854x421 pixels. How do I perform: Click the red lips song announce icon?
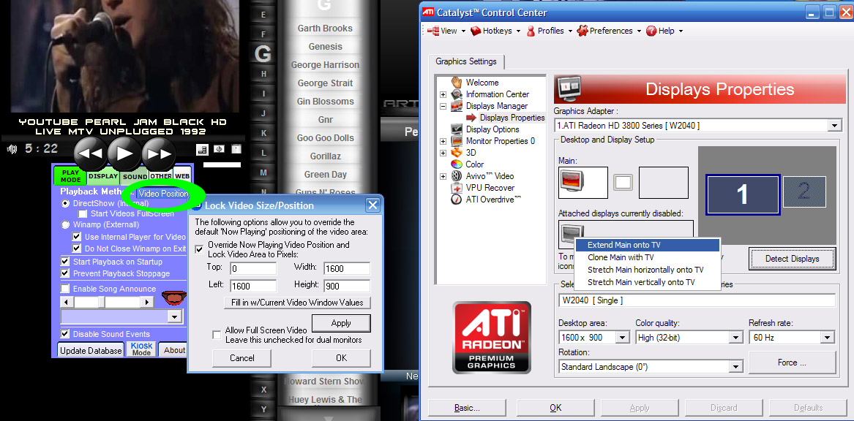point(173,297)
